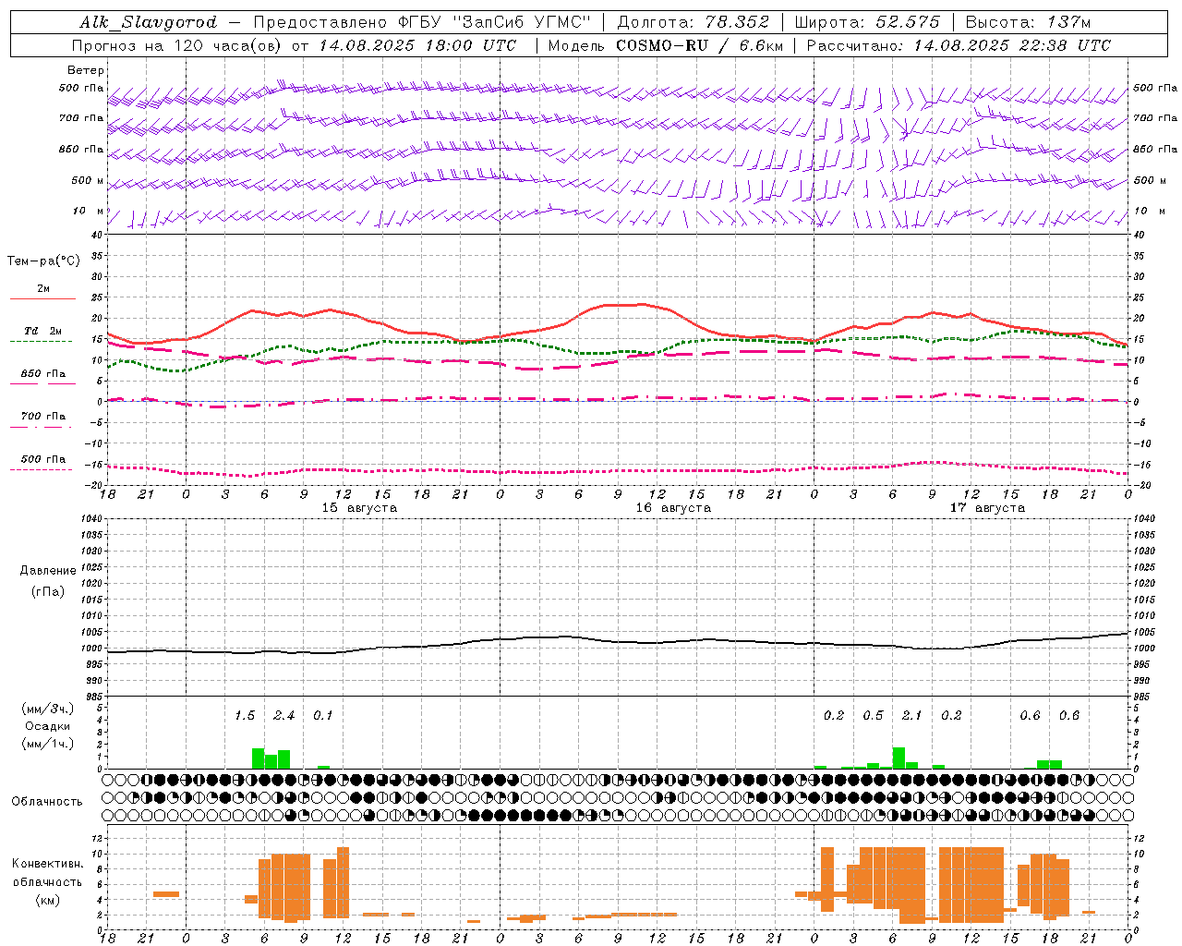Click the date label "15 августа"

click(359, 508)
